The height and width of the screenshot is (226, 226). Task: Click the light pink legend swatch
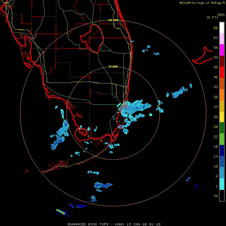click(222, 39)
